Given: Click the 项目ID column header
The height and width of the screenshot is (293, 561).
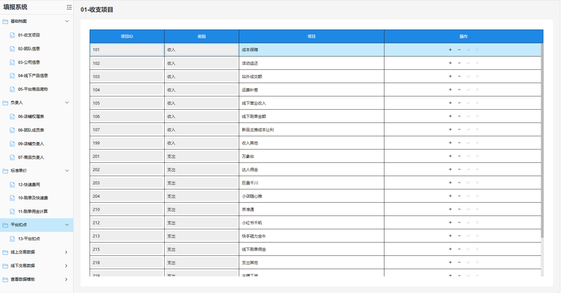Looking at the screenshot, I should point(127,36).
